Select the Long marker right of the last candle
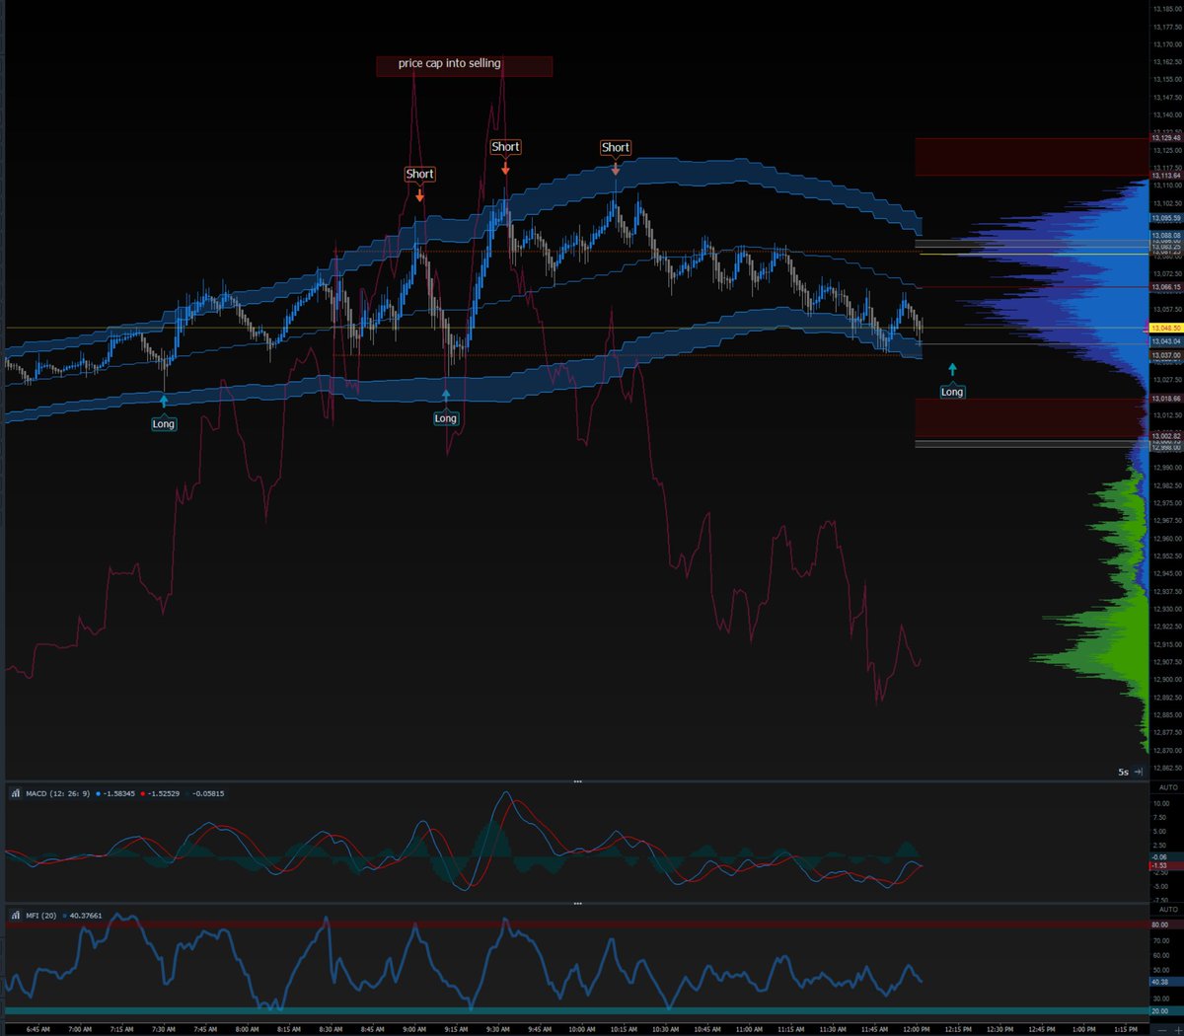The image size is (1184, 1036). (952, 392)
